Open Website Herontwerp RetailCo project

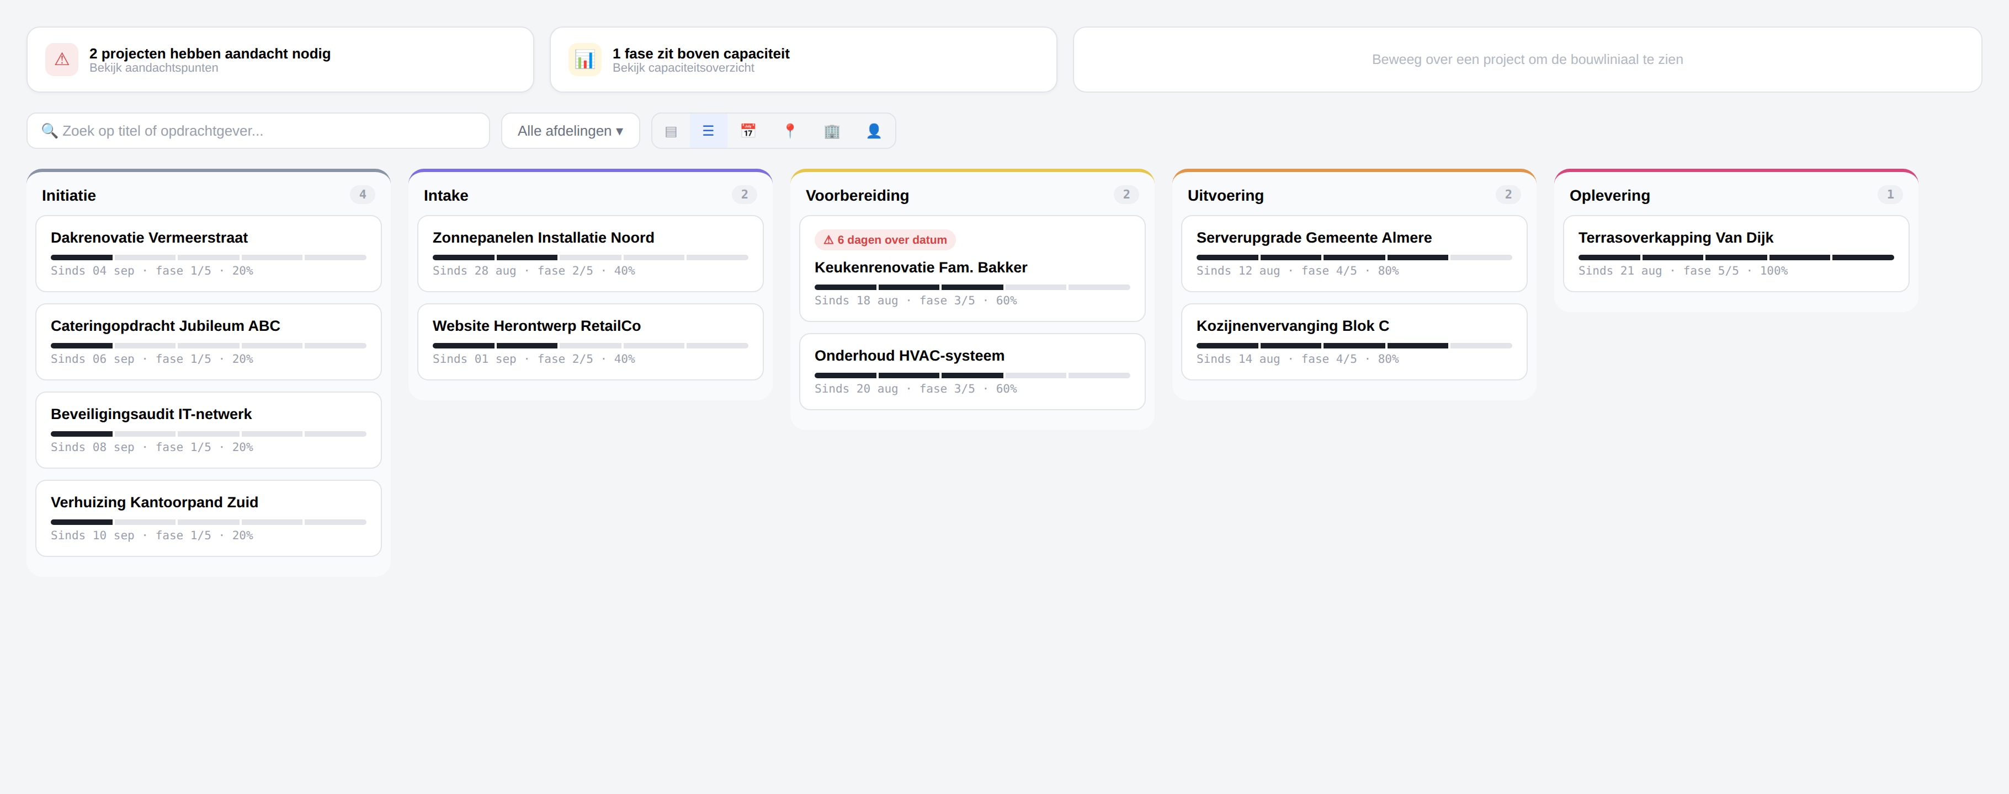(591, 341)
